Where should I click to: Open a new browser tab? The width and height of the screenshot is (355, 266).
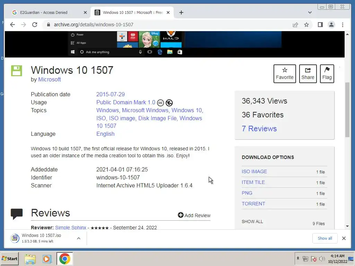coord(181,12)
